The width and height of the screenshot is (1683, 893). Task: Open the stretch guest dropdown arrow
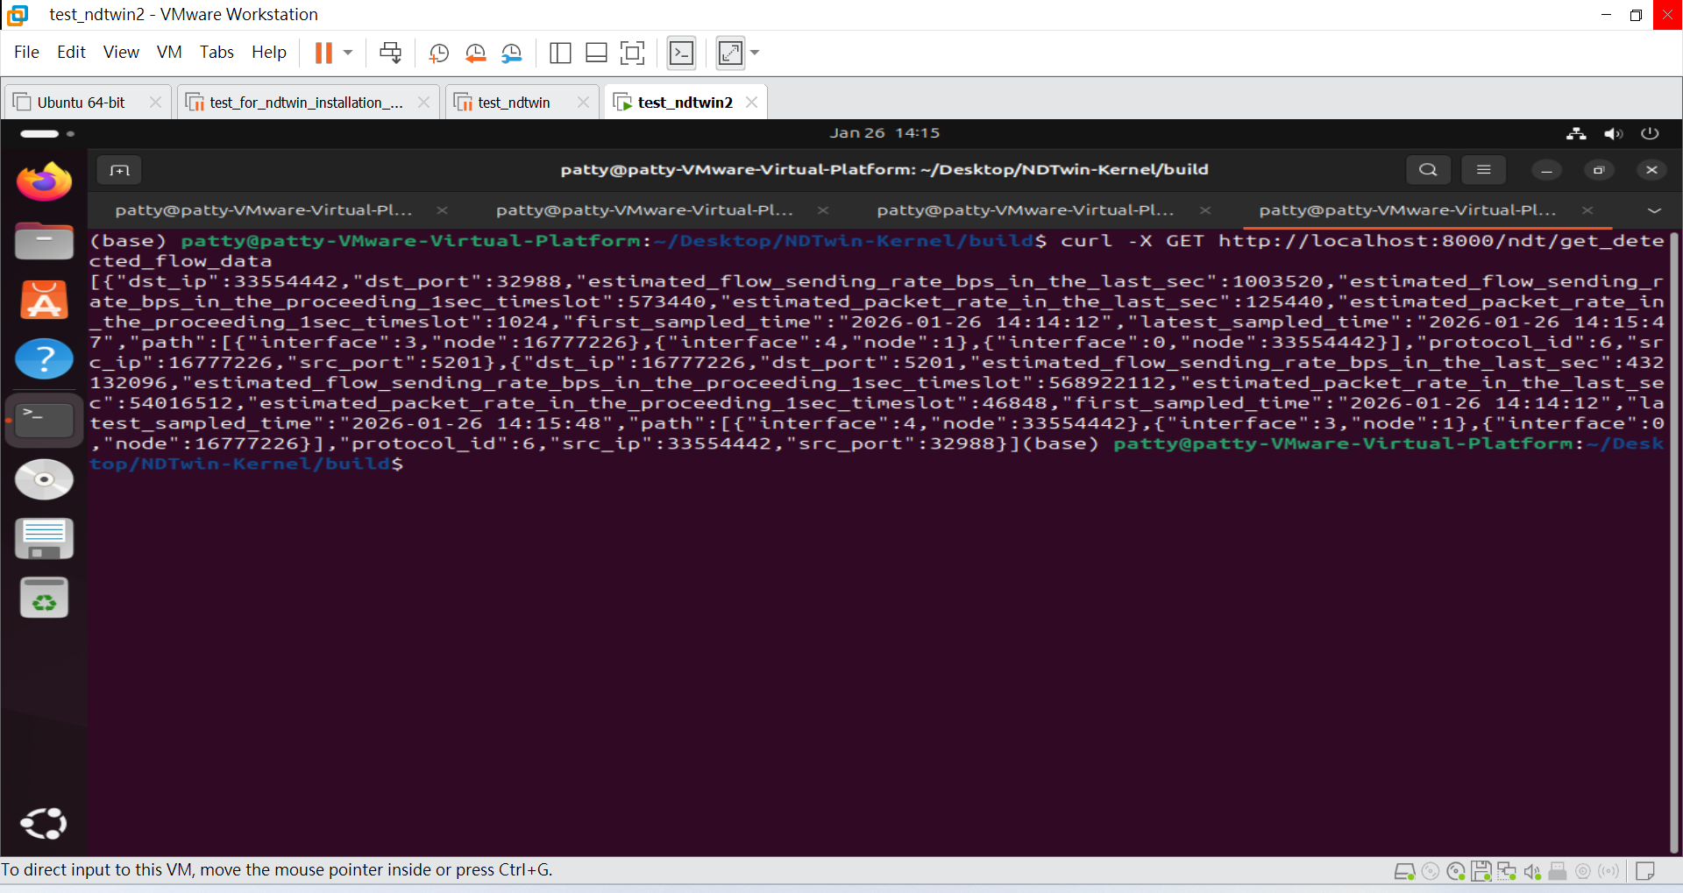tap(755, 53)
